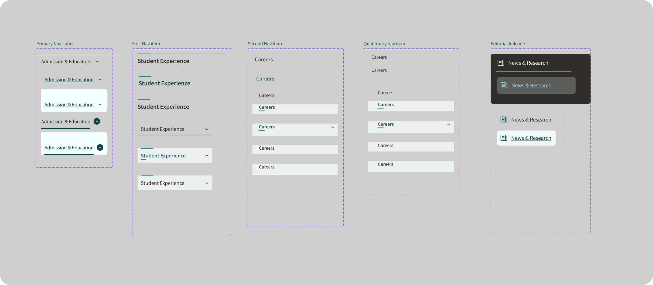Select the First Nav item frame title
The width and height of the screenshot is (653, 285).
[146, 44]
